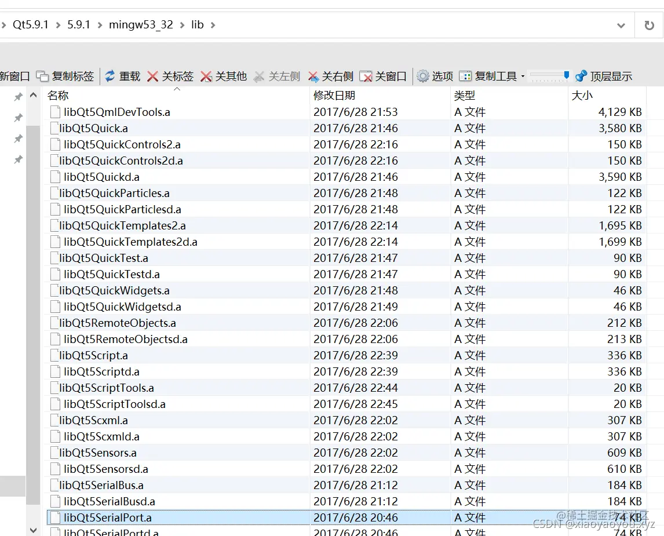Click the first pin icon in sidebar
The image size is (664, 536).
(x=18, y=97)
